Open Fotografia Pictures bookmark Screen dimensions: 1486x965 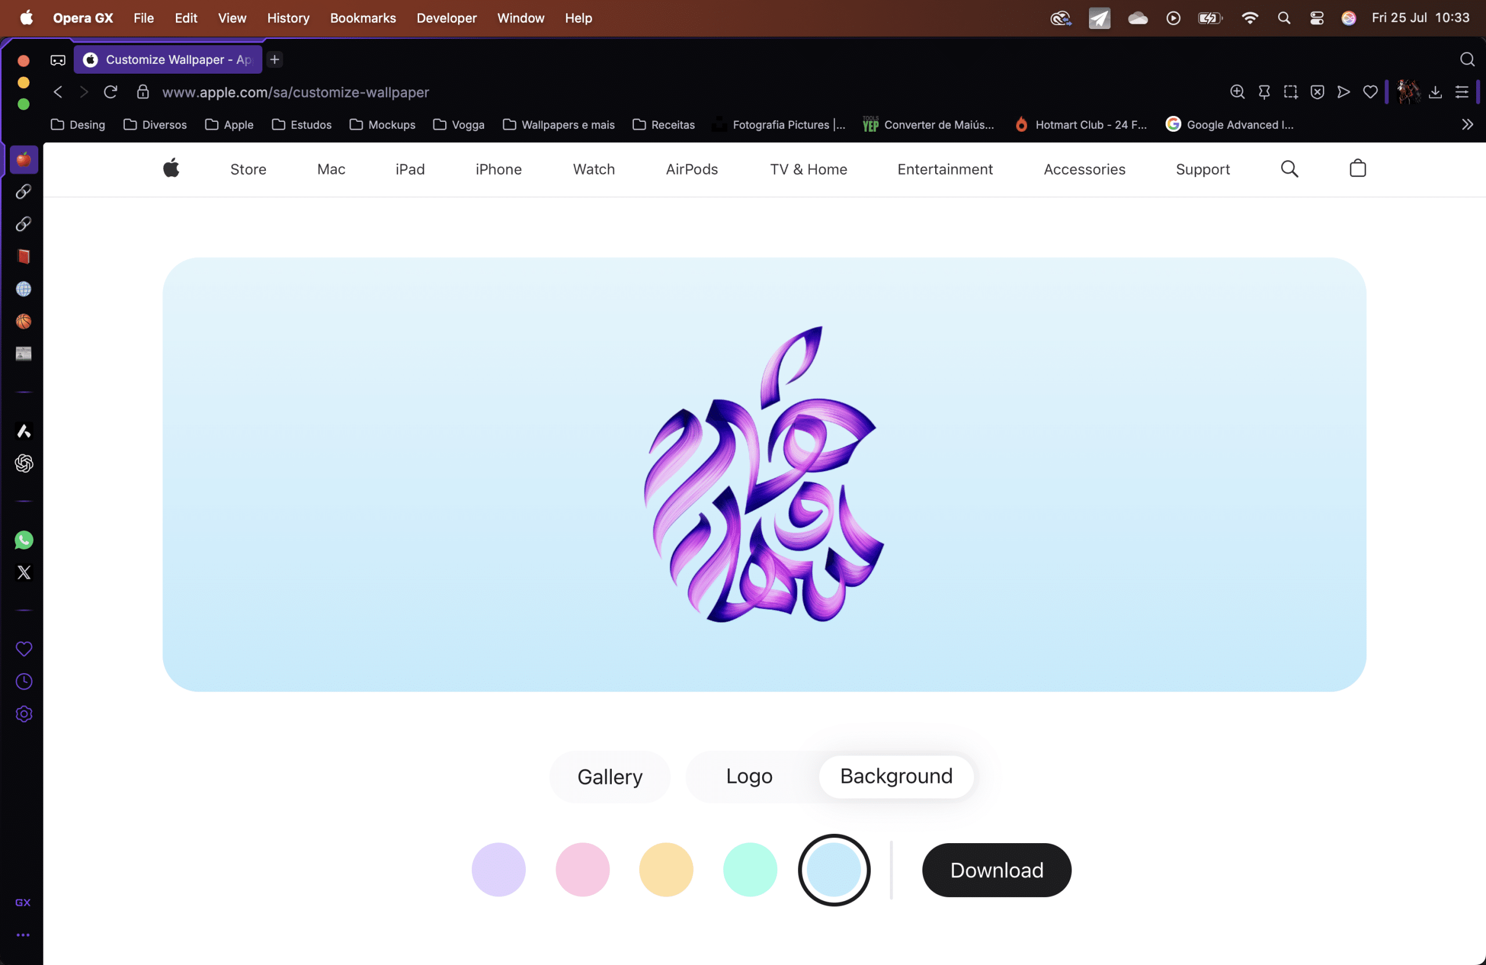[x=778, y=125]
